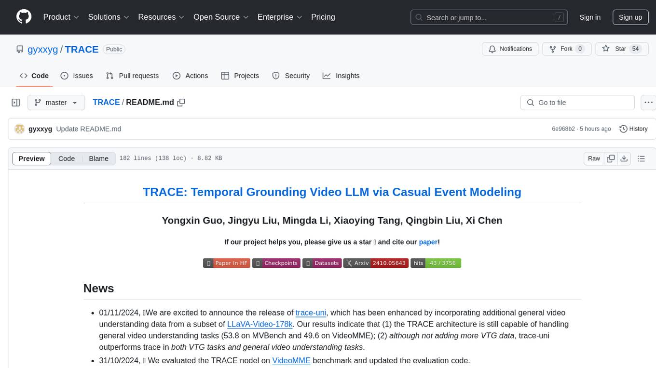The height and width of the screenshot is (368, 656).
Task: Open commit 6e968b2
Action: (x=563, y=129)
